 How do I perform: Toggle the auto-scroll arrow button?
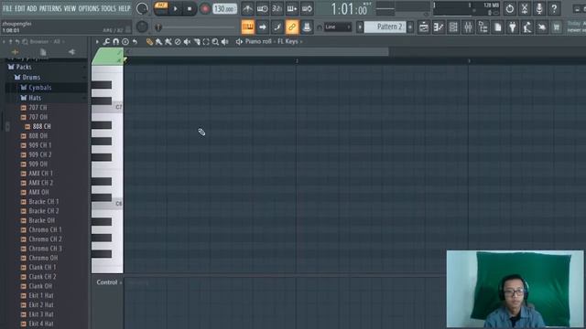coord(263,27)
